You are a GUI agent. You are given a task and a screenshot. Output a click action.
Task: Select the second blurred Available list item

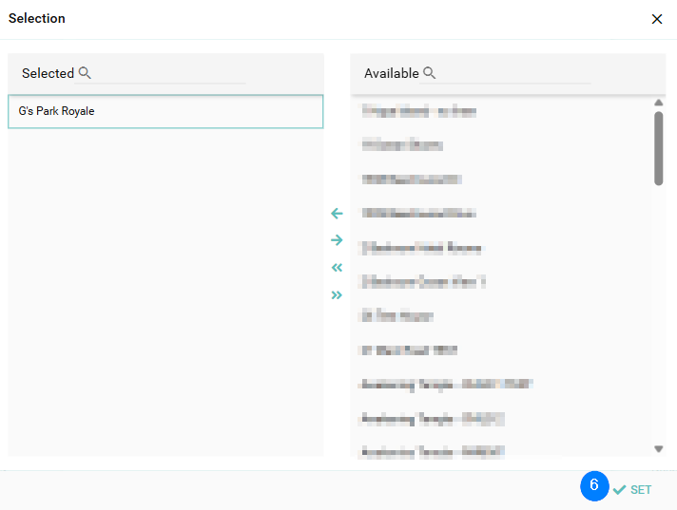[x=401, y=145]
